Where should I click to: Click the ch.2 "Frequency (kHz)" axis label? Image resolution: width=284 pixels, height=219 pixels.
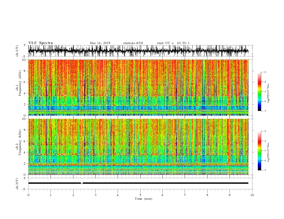click(20, 142)
